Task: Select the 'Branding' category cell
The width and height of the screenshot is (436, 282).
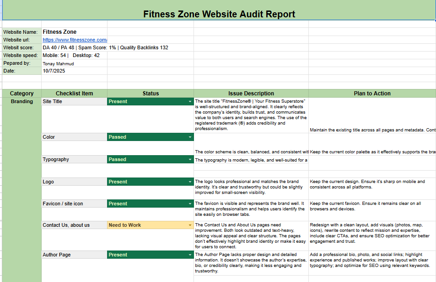Action: (22, 102)
